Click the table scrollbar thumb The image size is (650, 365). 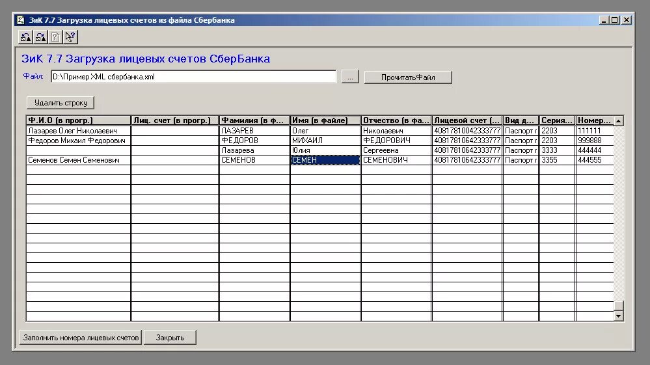619,306
